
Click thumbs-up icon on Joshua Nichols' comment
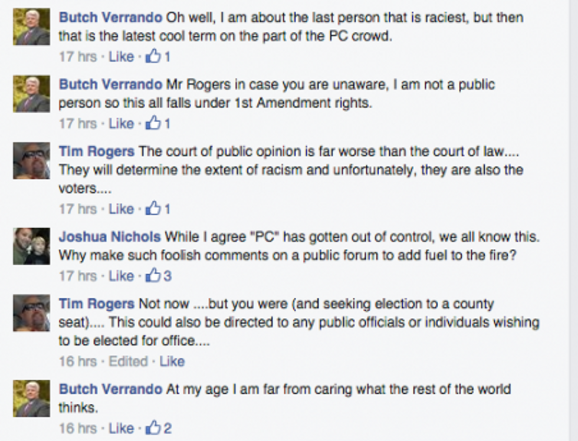(x=153, y=275)
